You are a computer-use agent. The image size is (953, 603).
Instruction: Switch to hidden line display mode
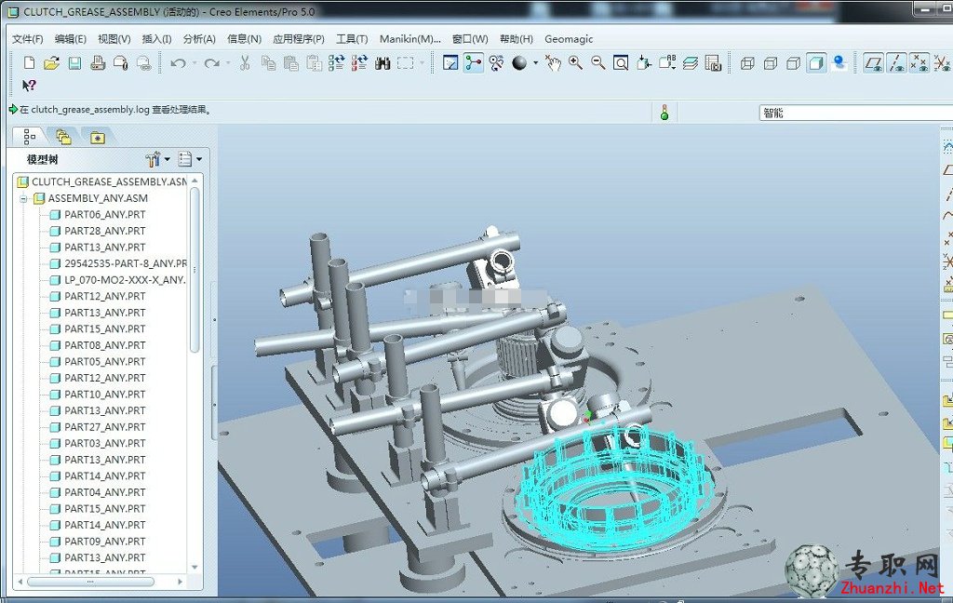point(770,62)
